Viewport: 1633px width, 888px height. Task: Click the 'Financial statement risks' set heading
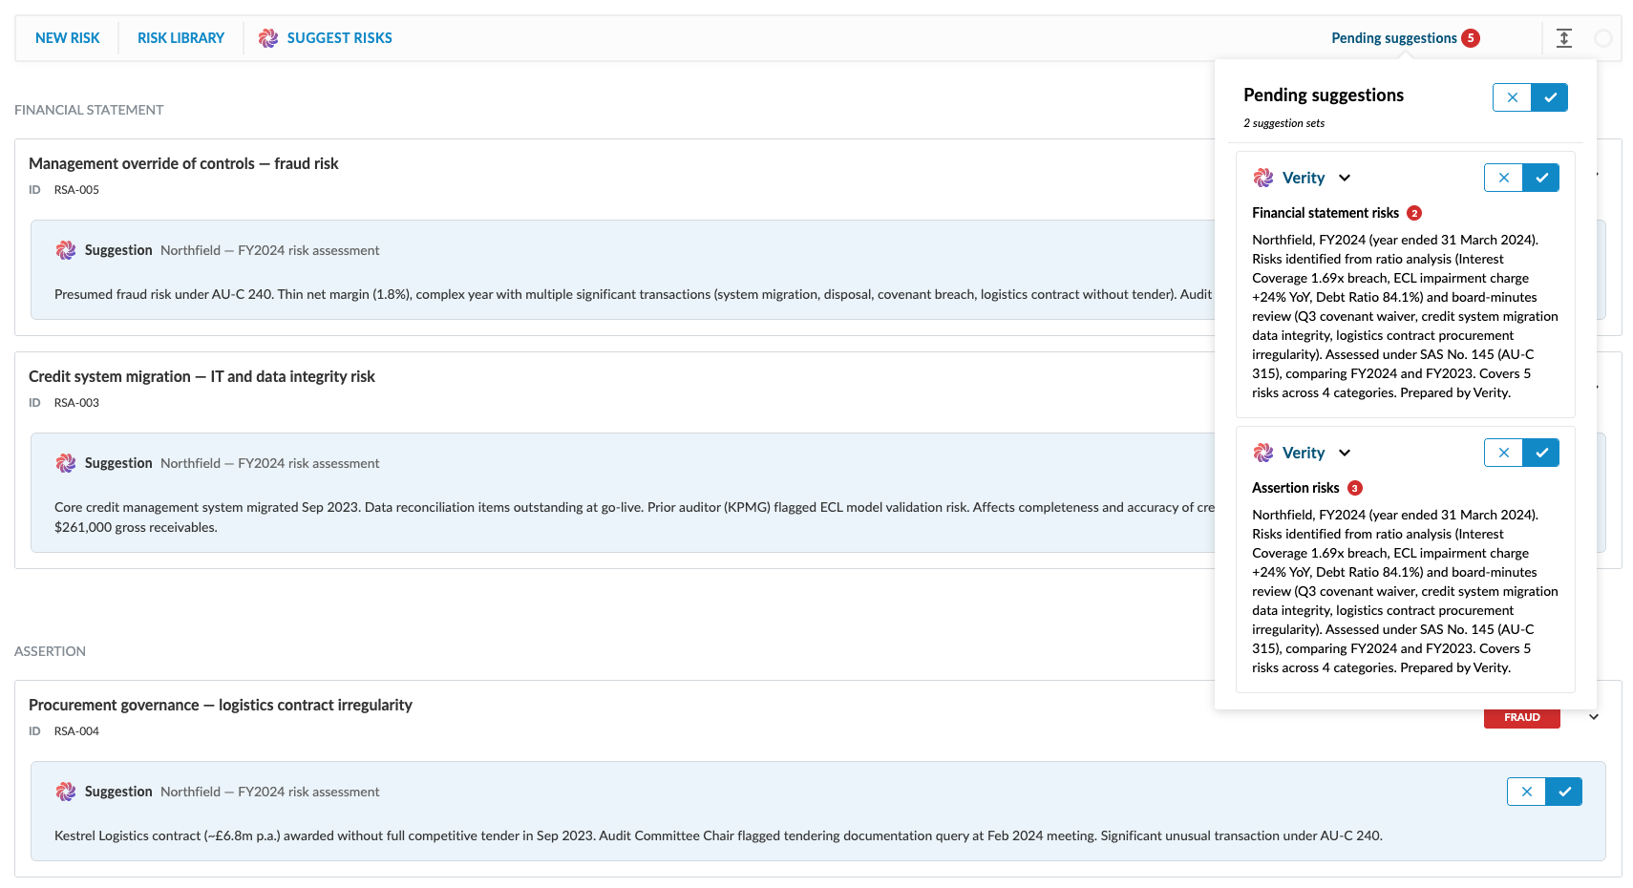click(1325, 213)
